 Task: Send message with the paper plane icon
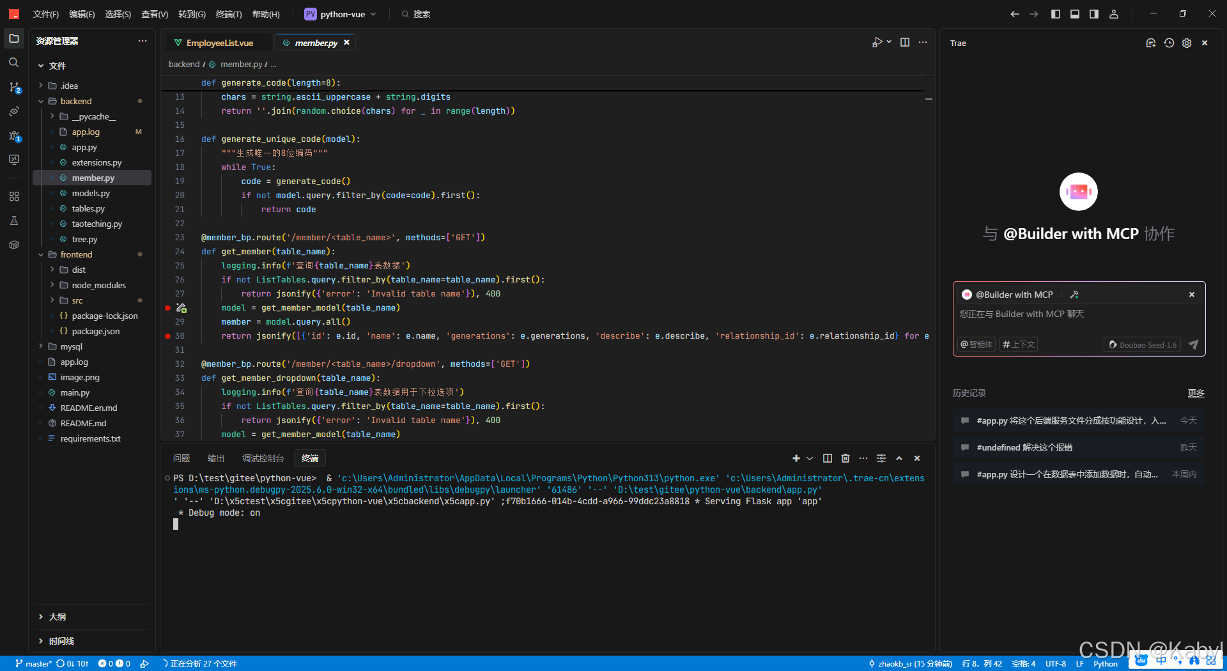tap(1194, 344)
